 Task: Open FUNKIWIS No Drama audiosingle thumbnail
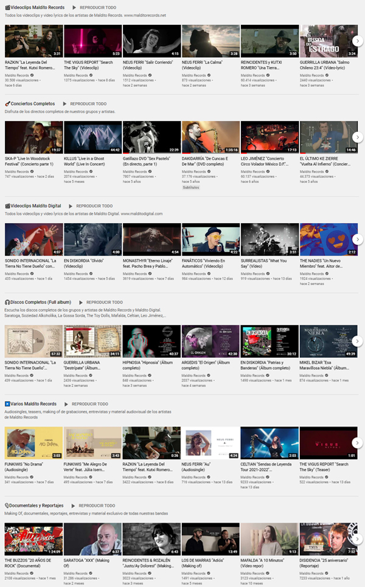(x=33, y=443)
